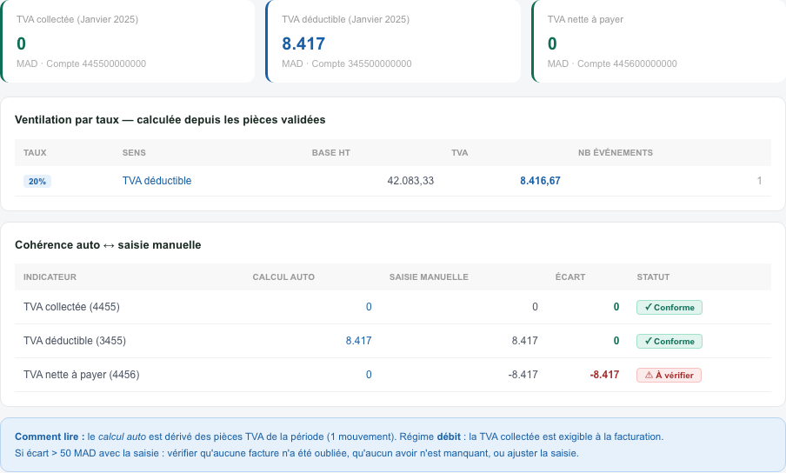Select the base HT value 42.083,33
The width and height of the screenshot is (786, 473).
(x=410, y=181)
